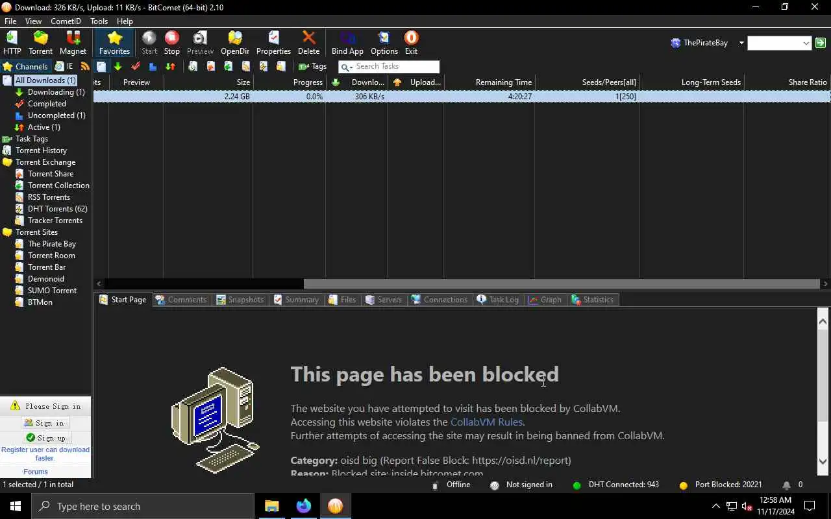Screen dimensions: 831x519
Task: Click the notification bell in status bar
Action: [x=786, y=485]
